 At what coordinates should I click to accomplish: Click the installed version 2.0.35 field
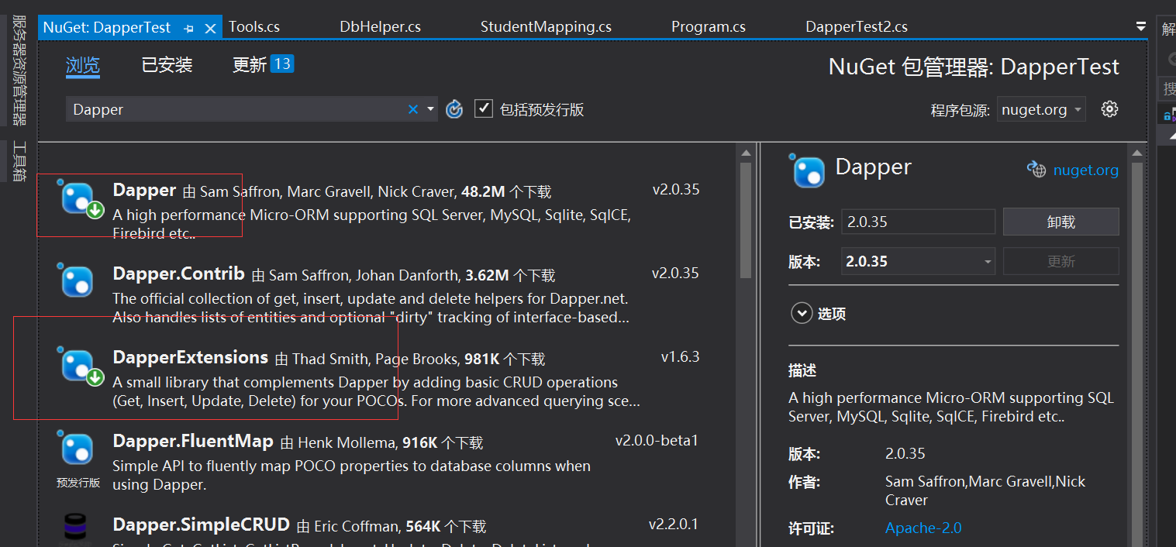[919, 222]
